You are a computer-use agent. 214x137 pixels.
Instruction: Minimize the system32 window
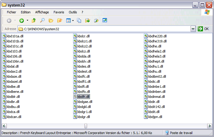tap(195, 5)
